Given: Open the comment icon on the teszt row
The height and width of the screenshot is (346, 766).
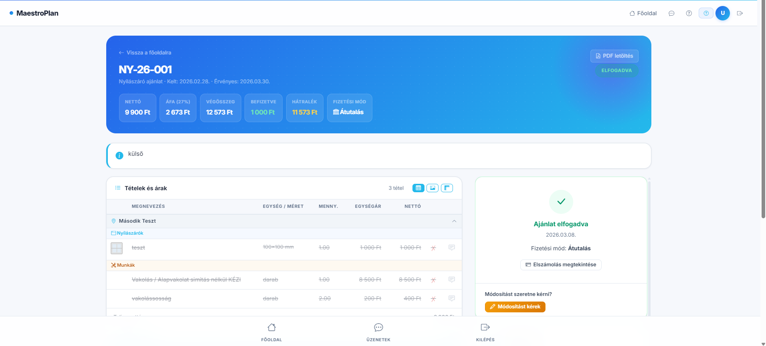Looking at the screenshot, I should (x=452, y=247).
